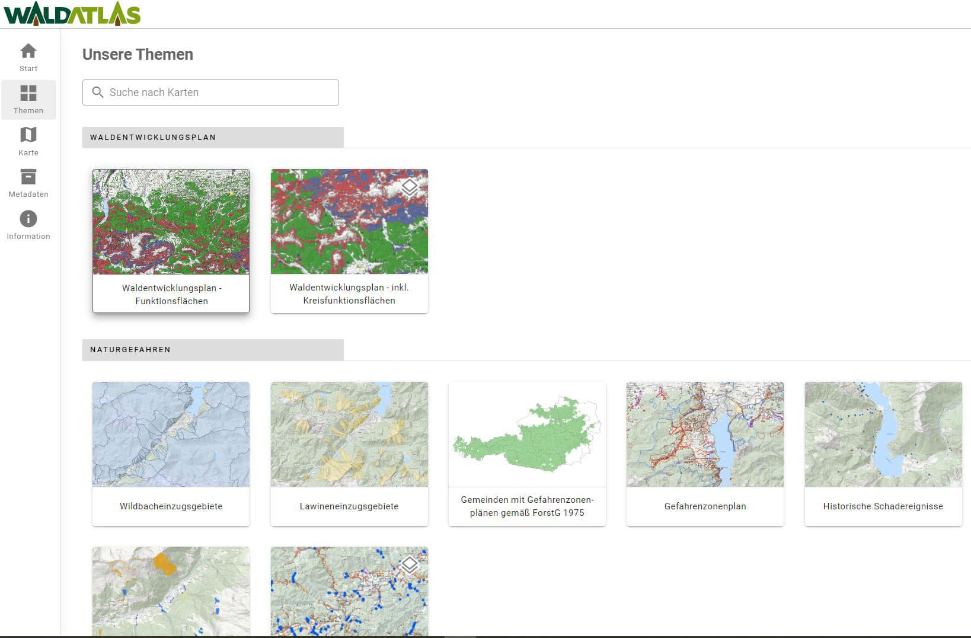Image resolution: width=971 pixels, height=638 pixels.
Task: Click the Waldentwicklungsplan section header
Action: [153, 138]
